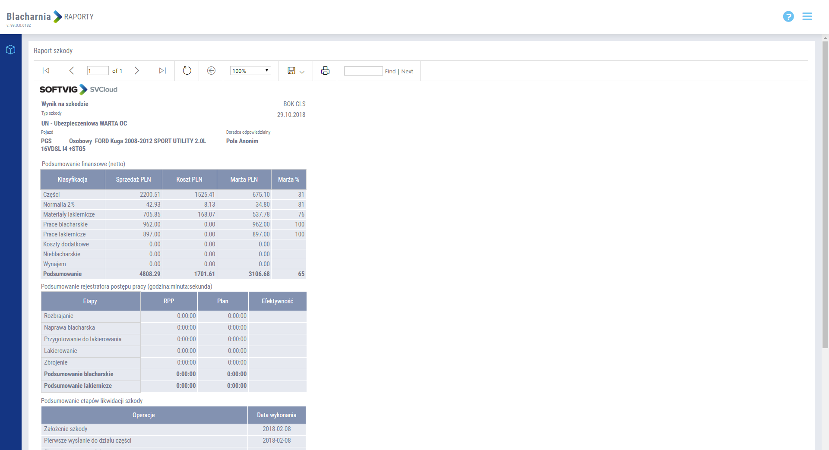
Task: Navigate back to parent report
Action: coord(211,71)
